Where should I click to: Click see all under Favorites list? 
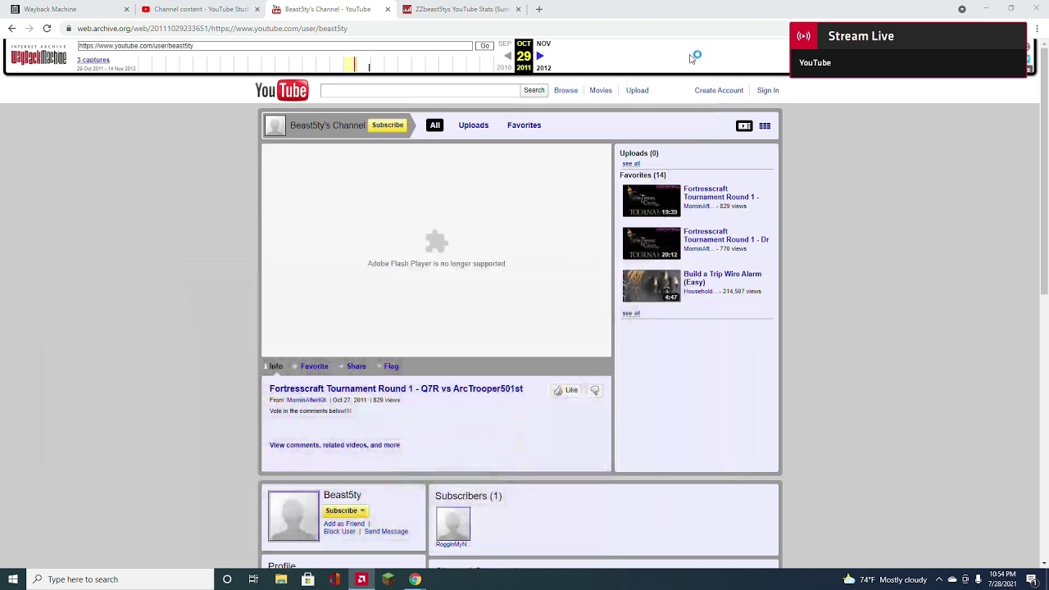(x=631, y=313)
